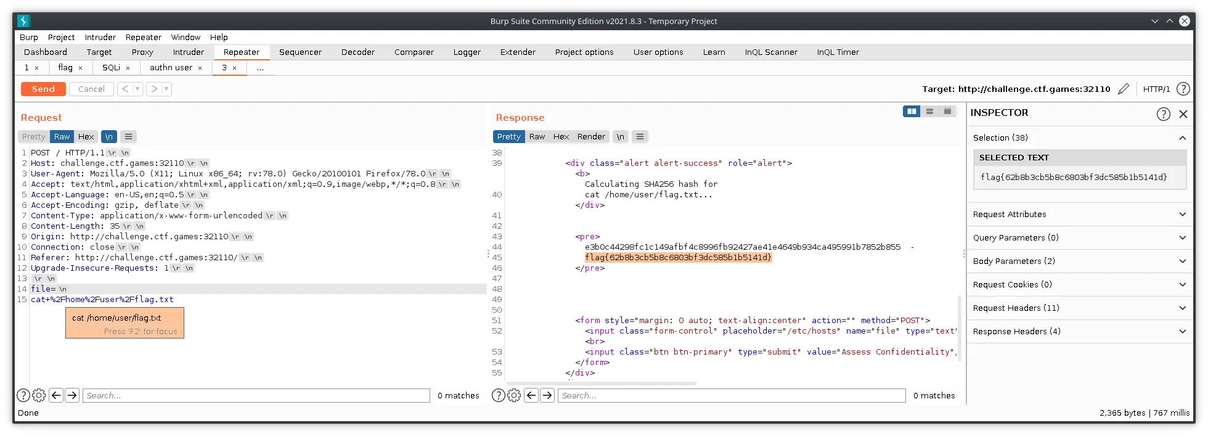Viewport: 1208px width, 436px height.
Task: Switch to the Decoder tab
Action: tap(358, 52)
